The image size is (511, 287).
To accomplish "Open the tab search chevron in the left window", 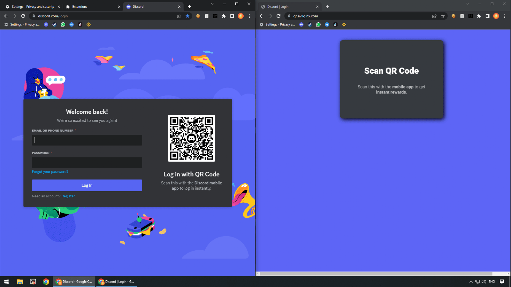I will pos(212,4).
